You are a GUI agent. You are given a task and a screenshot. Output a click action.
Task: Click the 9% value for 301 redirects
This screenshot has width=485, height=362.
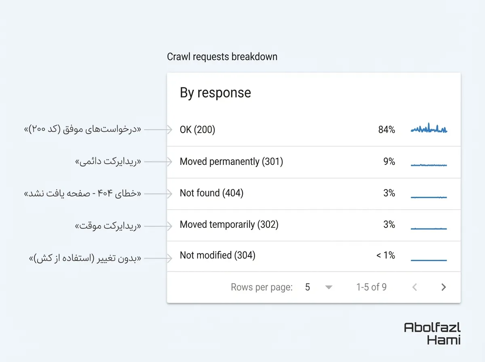[x=389, y=162]
